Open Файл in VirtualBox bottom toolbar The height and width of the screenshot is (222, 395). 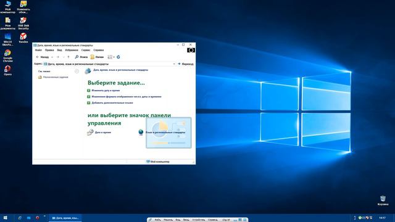(158, 220)
